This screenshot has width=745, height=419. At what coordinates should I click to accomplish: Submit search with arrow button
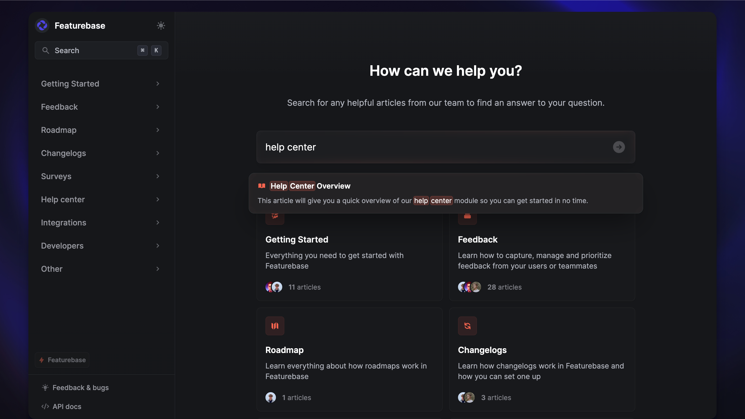pyautogui.click(x=619, y=147)
